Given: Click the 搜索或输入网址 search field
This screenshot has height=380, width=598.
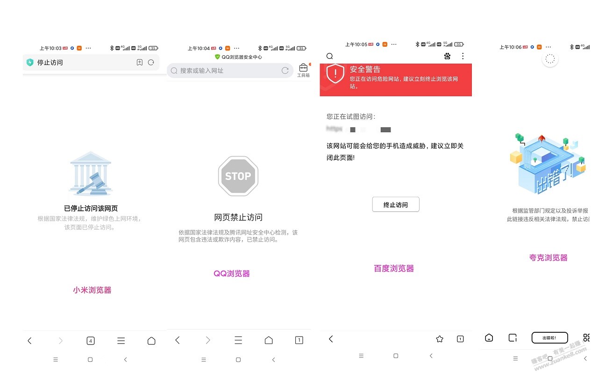Looking at the screenshot, I should pyautogui.click(x=230, y=71).
